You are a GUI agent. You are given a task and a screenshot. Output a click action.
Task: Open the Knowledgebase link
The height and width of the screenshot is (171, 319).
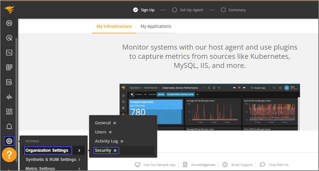(x=203, y=165)
